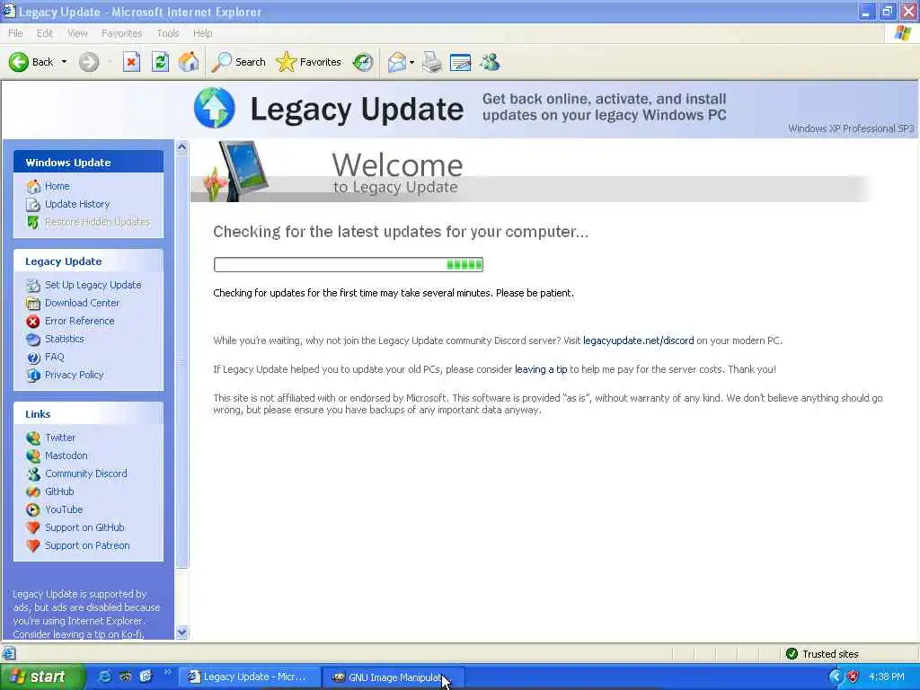920x690 pixels.
Task: Open the Help menu
Action: coord(203,33)
